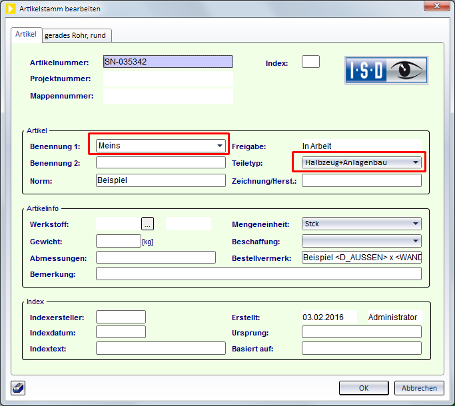
Task: Close the Artikelstamm bearbeiten dialog
Action: (437, 6)
